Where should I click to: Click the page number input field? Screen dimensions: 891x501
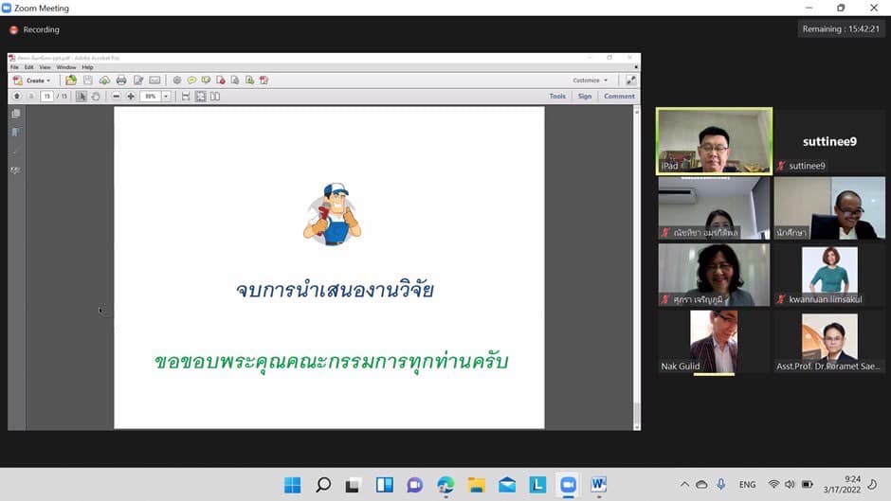46,97
